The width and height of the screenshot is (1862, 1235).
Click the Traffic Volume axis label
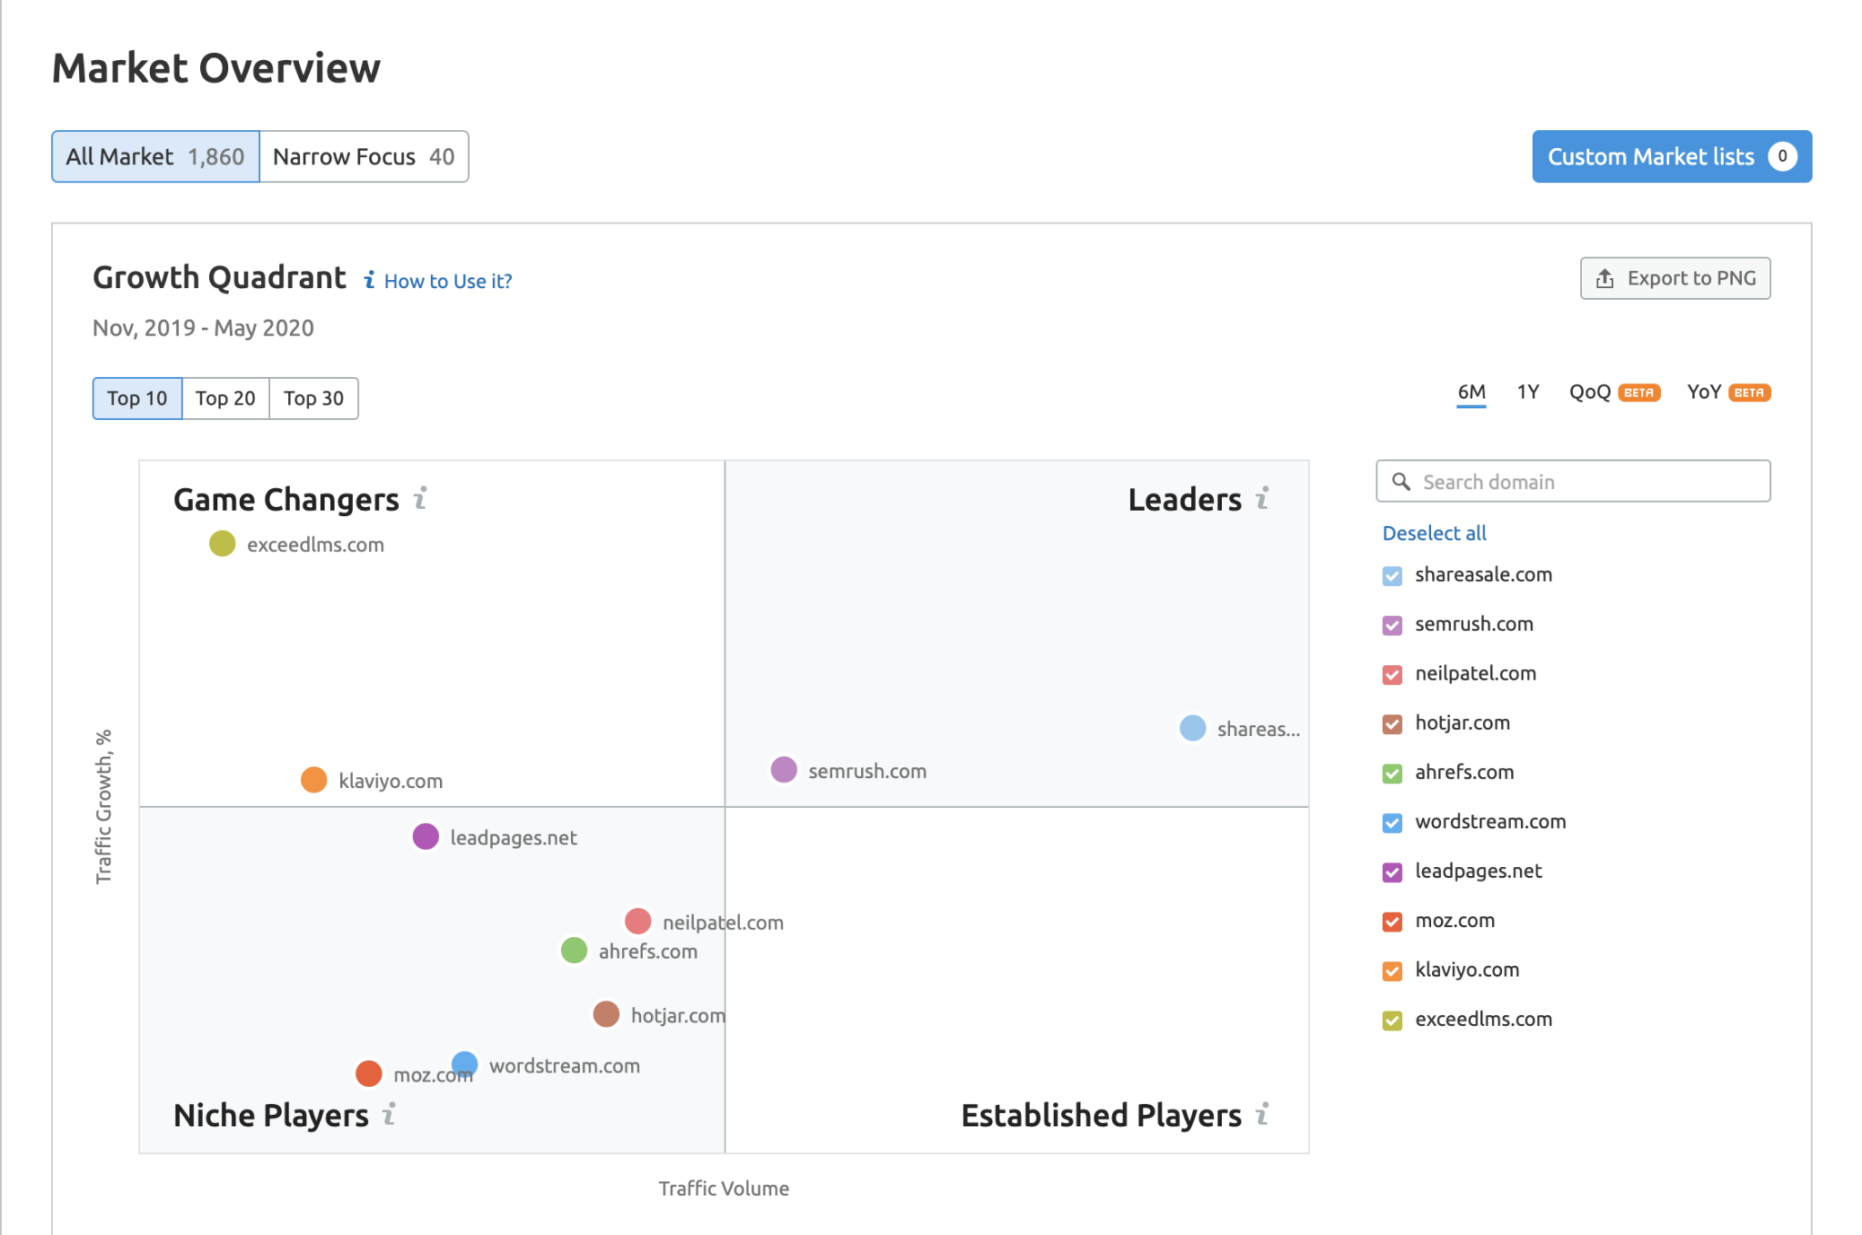(x=724, y=1189)
